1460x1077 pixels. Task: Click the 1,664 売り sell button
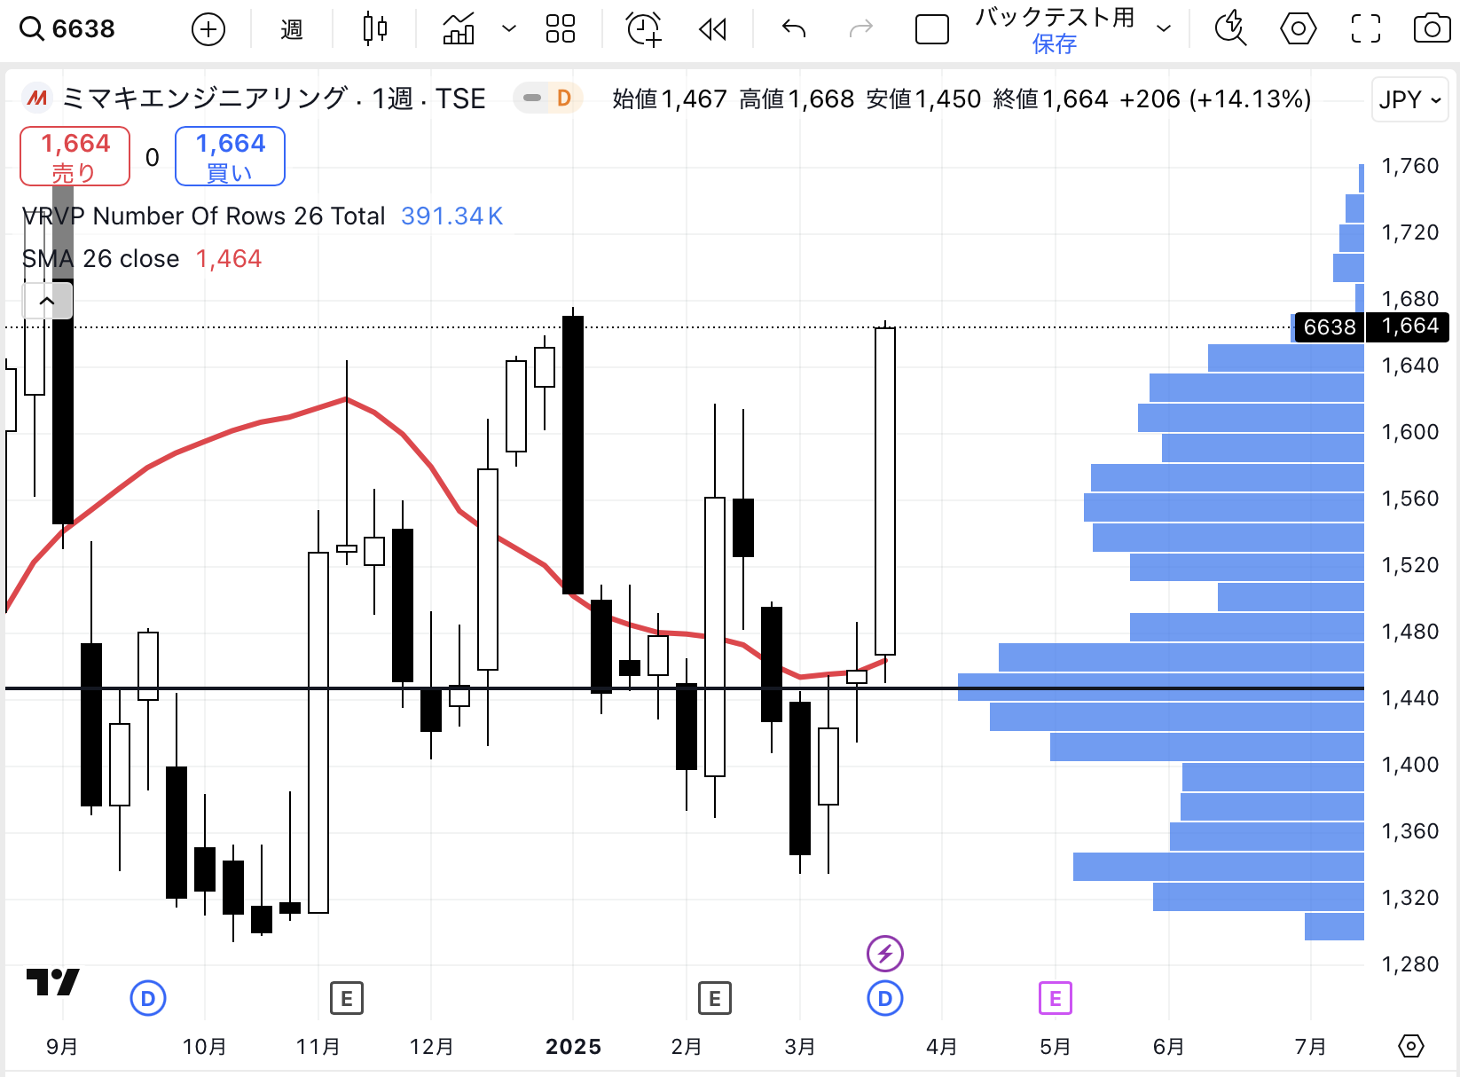(x=75, y=156)
